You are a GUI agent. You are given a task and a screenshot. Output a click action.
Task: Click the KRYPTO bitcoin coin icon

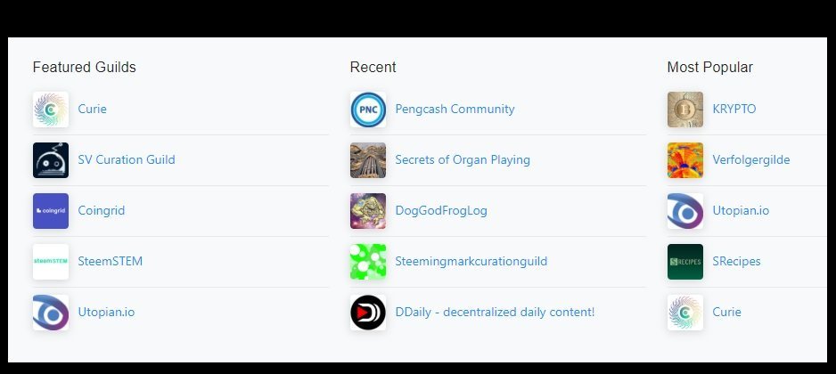click(685, 110)
